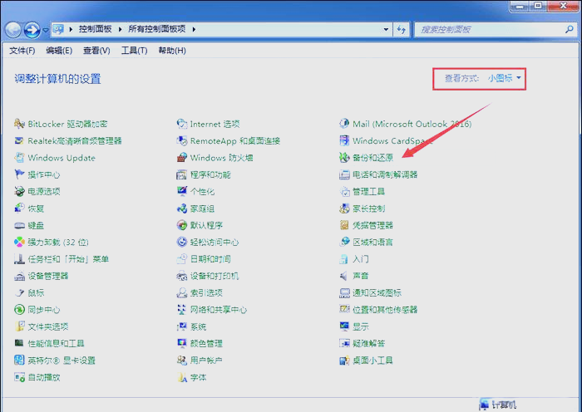Open the BitLocker 驱动器加密 icon

[x=20, y=124]
